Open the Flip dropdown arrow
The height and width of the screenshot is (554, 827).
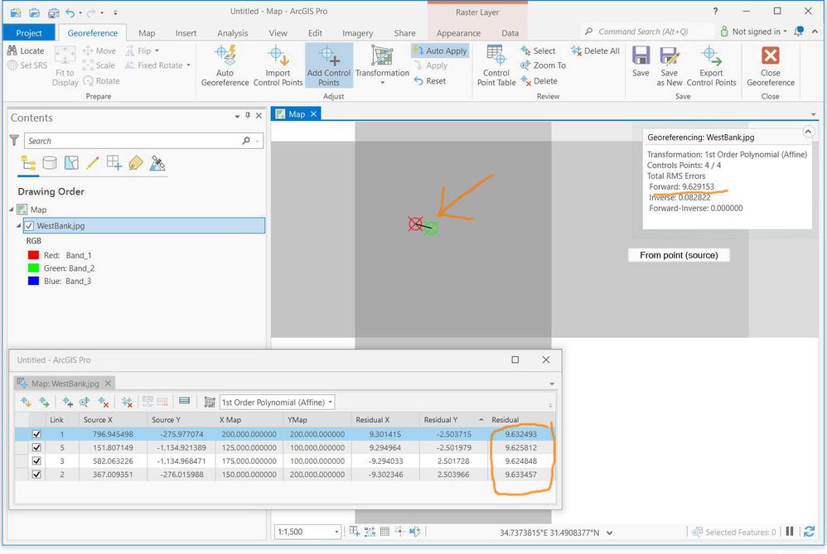point(157,51)
